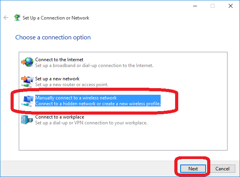Click the Cancel button
The width and height of the screenshot is (240, 177).
[222, 168]
